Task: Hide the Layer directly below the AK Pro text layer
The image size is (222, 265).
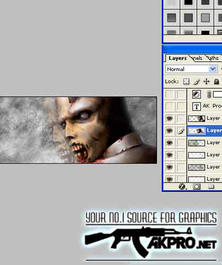Action: [x=169, y=119]
